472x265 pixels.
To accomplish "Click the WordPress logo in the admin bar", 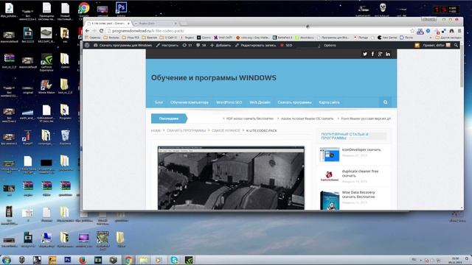I will (x=87, y=46).
